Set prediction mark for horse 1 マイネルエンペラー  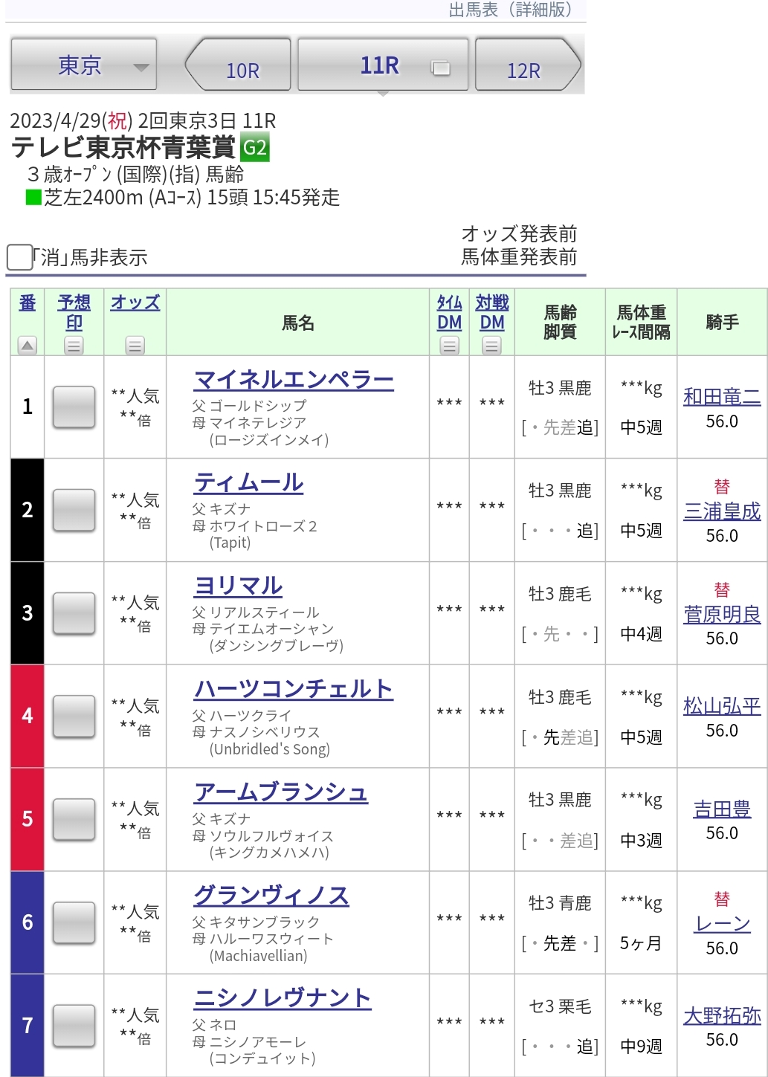74,407
